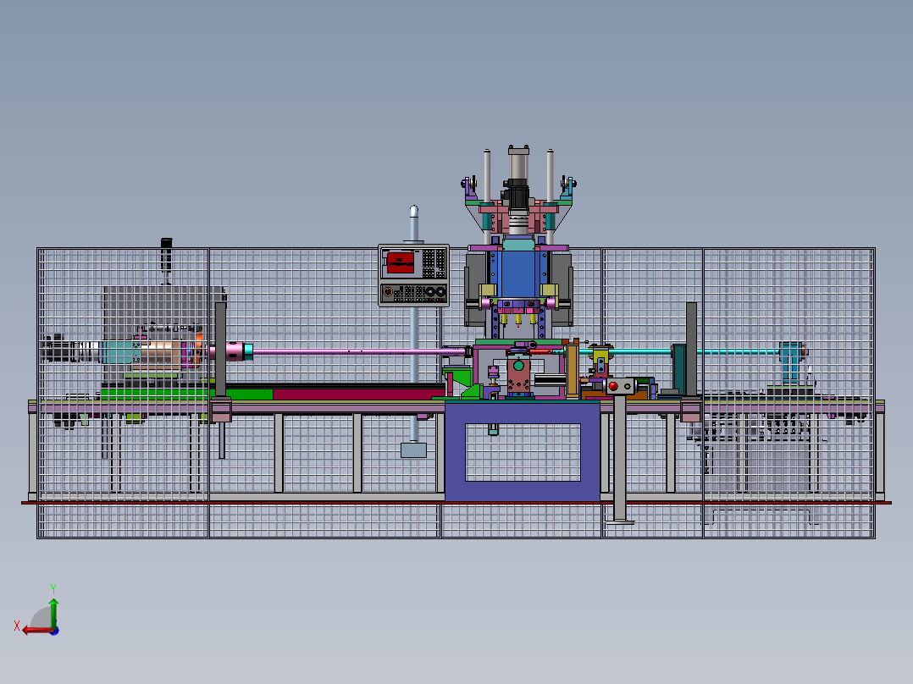The width and height of the screenshot is (913, 684).
Task: Select the blue press block at the center
Action: coord(518,273)
